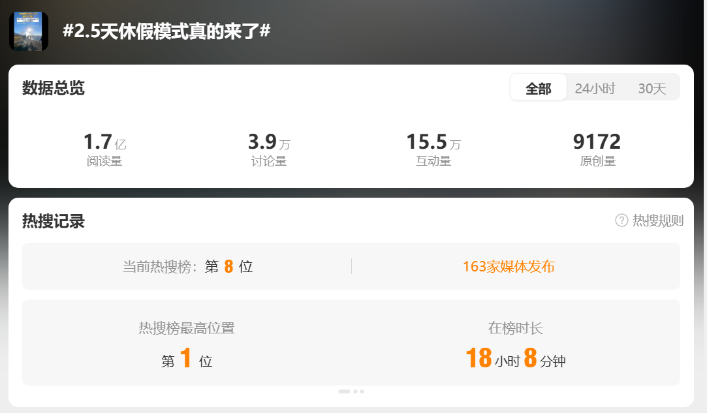Select the 3.9万 讨论量 statistic
The image size is (707, 413).
(269, 149)
